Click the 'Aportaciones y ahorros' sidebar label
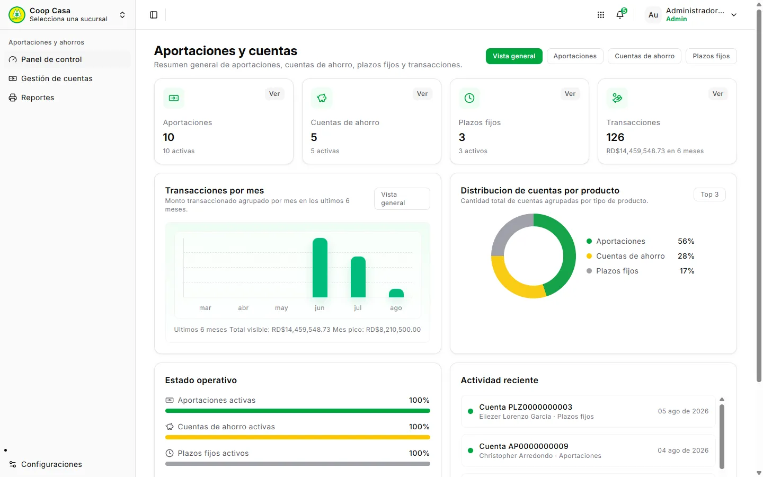The image size is (763, 477). pos(46,42)
